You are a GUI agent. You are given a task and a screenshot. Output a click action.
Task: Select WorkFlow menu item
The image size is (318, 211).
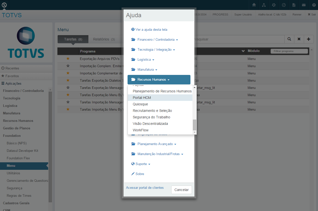click(160, 130)
